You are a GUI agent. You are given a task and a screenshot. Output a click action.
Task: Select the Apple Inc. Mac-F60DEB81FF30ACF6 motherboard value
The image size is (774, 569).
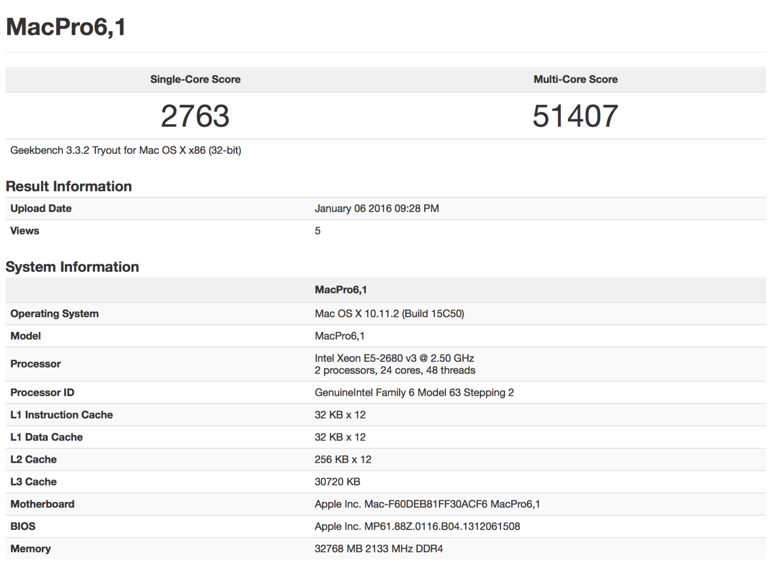(427, 504)
